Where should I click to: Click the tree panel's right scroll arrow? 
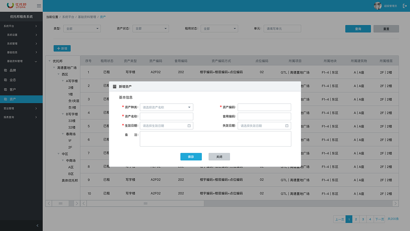[x=77, y=203]
